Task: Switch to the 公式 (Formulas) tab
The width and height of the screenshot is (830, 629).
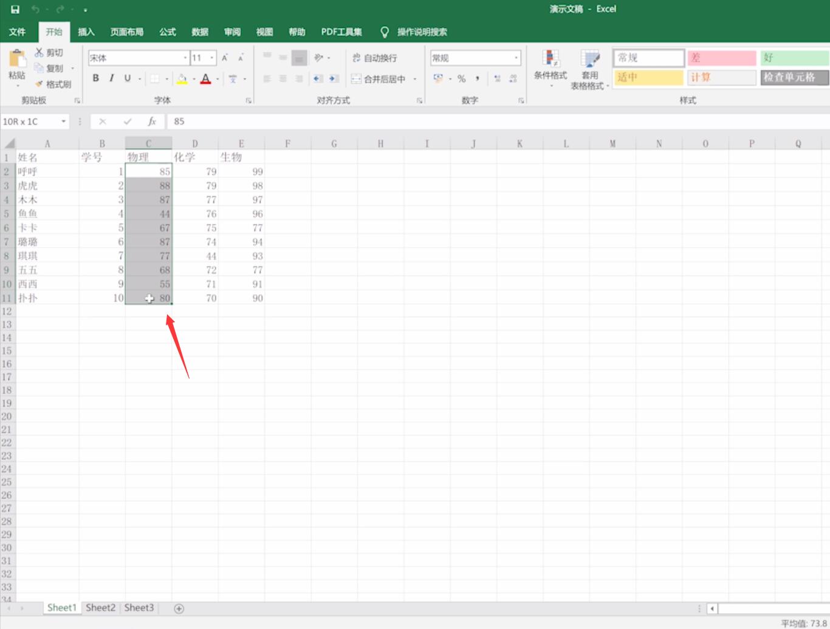Action: [168, 32]
